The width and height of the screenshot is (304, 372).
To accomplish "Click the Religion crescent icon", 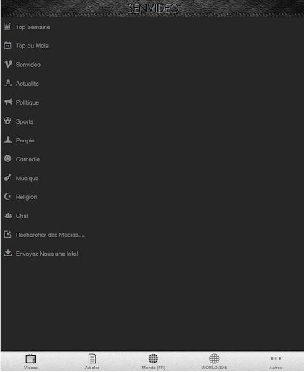I will 7,196.
